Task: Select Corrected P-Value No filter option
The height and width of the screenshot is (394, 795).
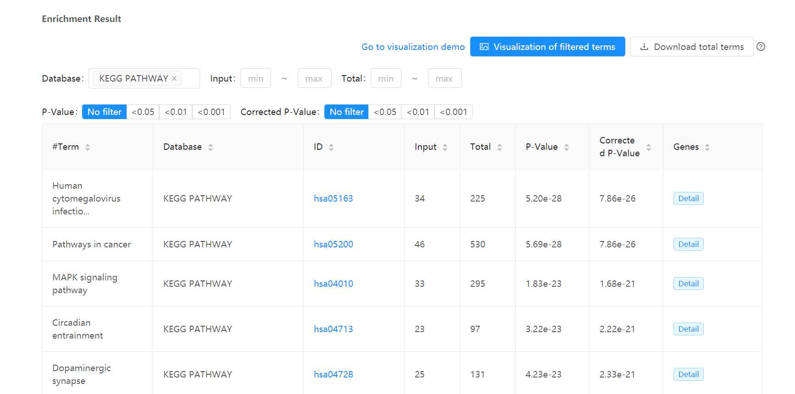Action: [x=346, y=112]
